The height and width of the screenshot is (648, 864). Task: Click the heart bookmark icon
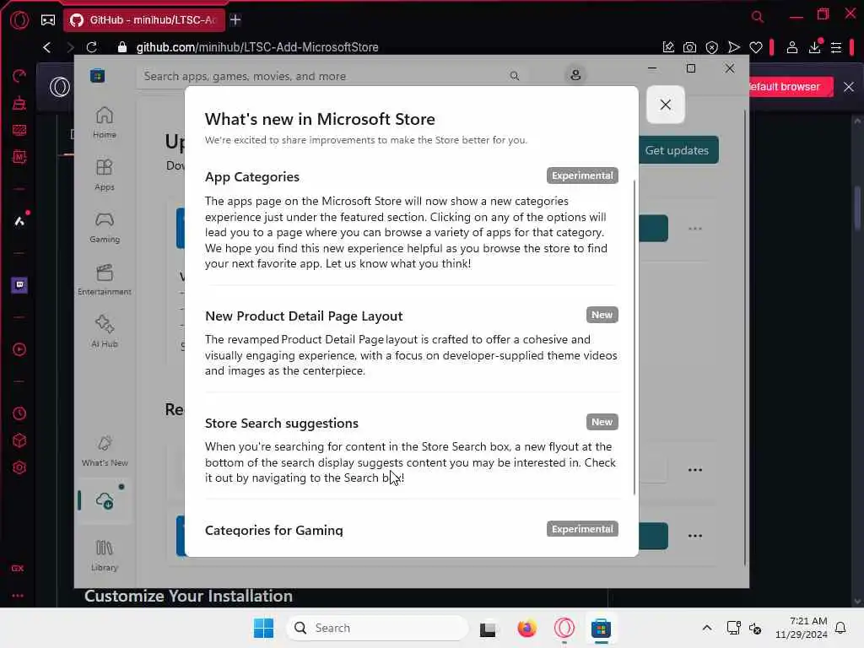pyautogui.click(x=755, y=47)
